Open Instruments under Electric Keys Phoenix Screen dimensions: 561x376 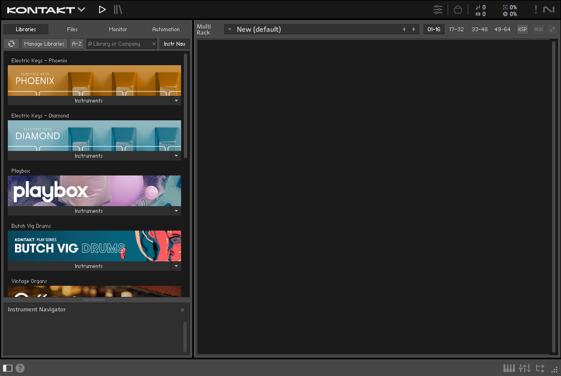point(89,100)
